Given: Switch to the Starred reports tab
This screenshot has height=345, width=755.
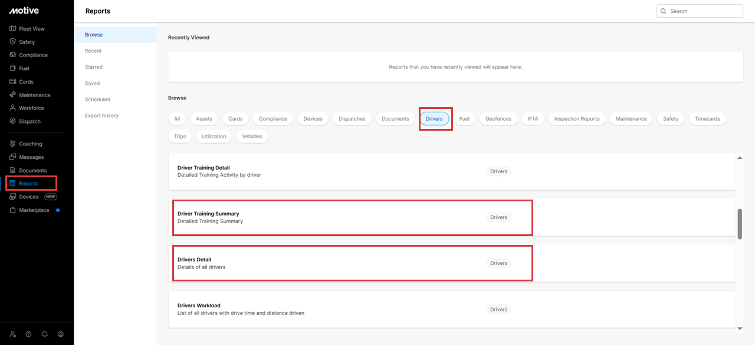Looking at the screenshot, I should pos(94,67).
